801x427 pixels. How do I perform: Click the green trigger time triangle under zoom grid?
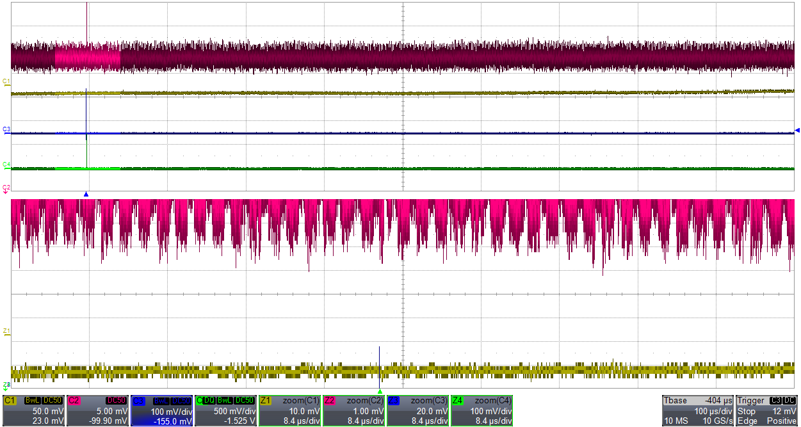[x=380, y=391]
